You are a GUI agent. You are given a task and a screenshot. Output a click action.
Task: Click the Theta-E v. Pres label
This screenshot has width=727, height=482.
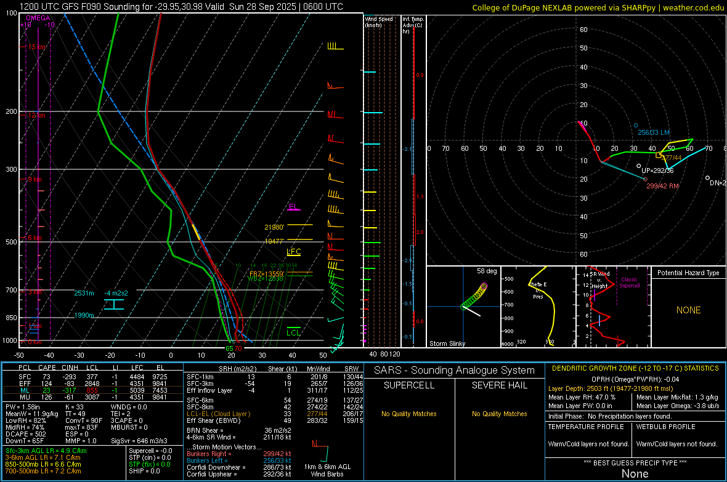coord(538,290)
